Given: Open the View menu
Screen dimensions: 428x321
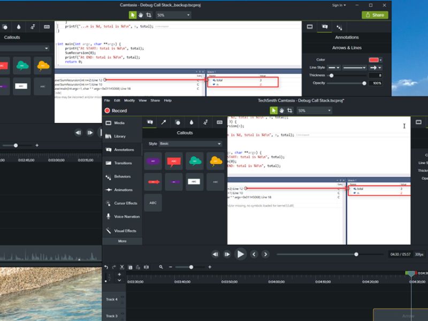Looking at the screenshot, I should pyautogui.click(x=142, y=101).
